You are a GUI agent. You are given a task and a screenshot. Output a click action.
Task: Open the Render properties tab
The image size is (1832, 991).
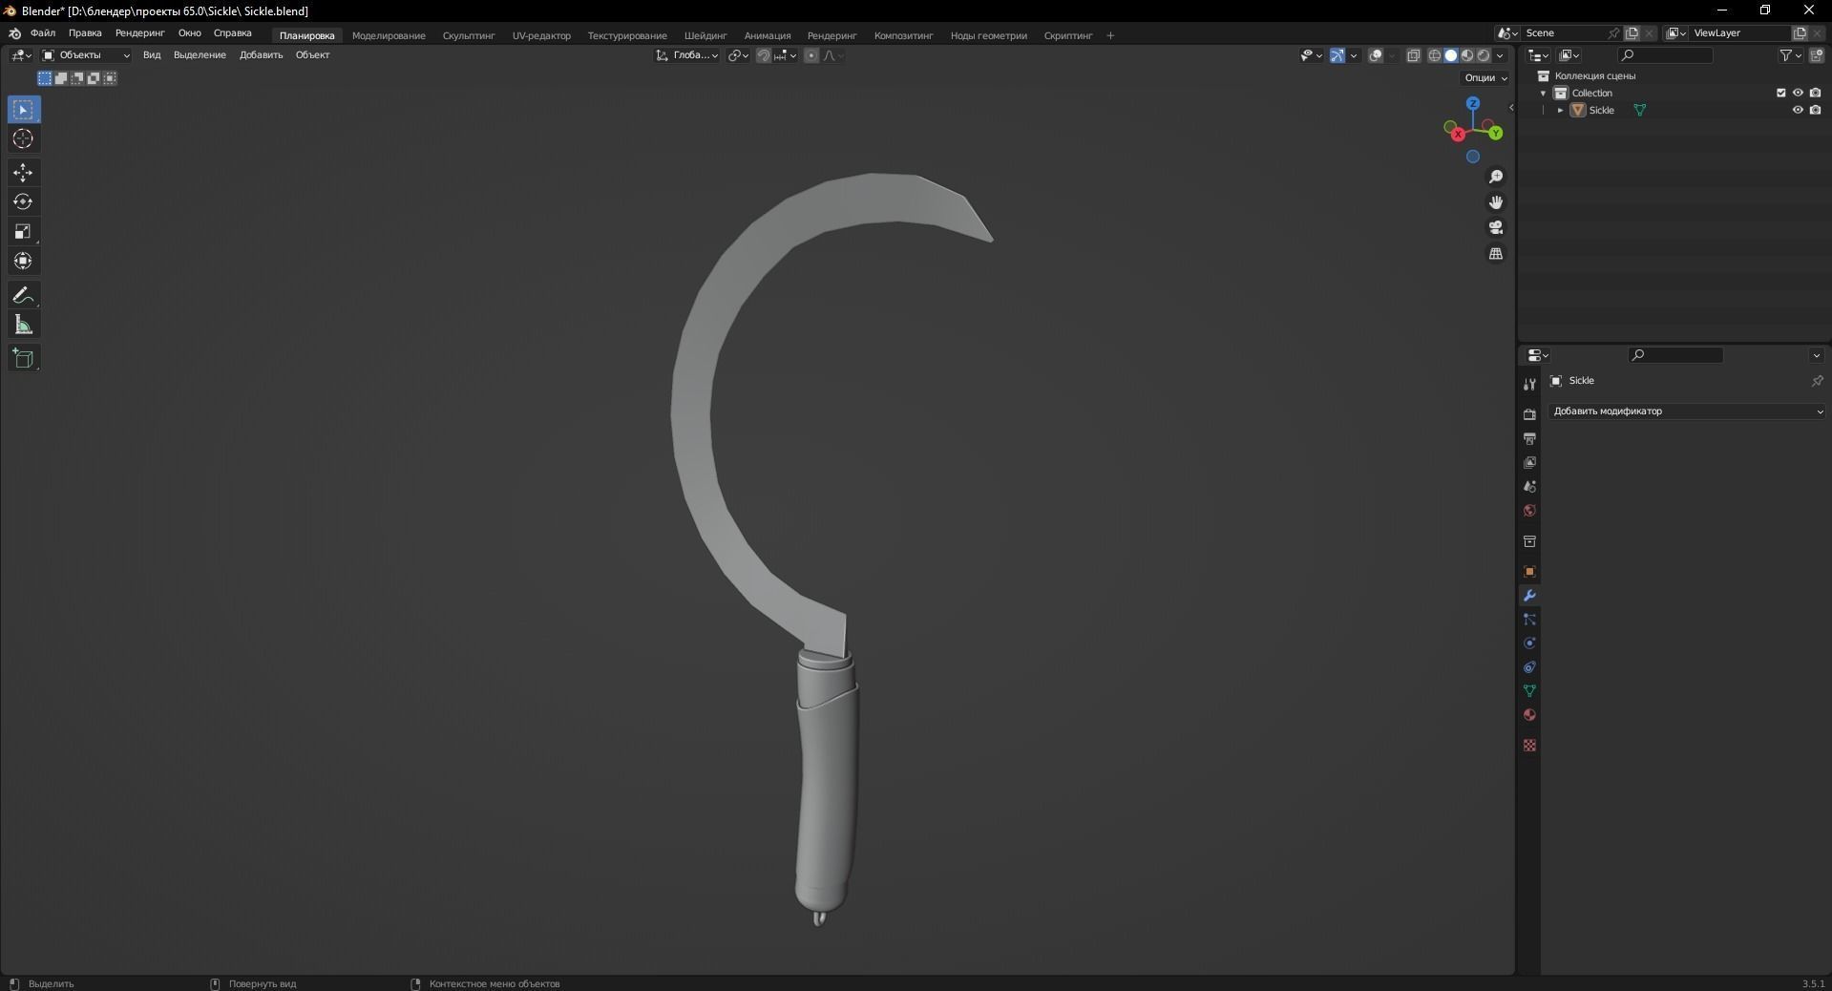pyautogui.click(x=1529, y=414)
